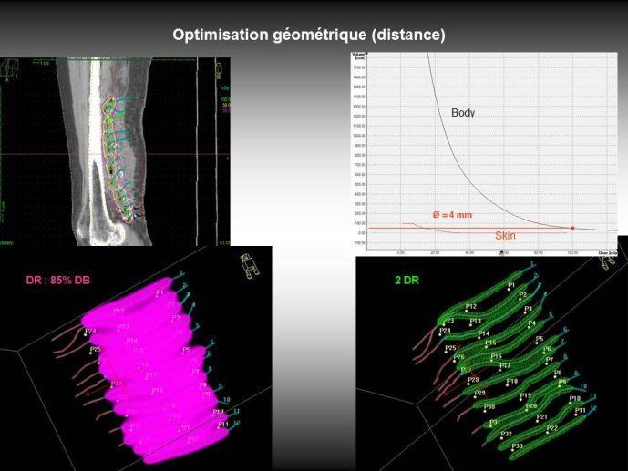
Task: Select point P28 in the green 2 DR view
Action: tap(473, 379)
